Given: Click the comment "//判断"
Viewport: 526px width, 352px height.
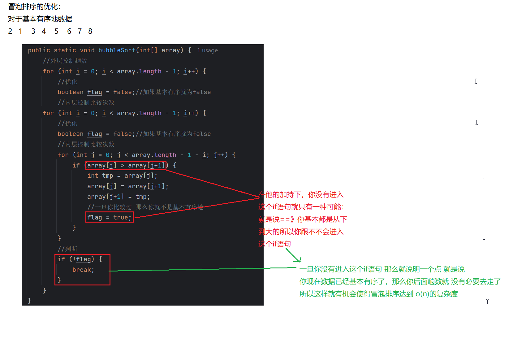Looking at the screenshot, I should (x=67, y=249).
